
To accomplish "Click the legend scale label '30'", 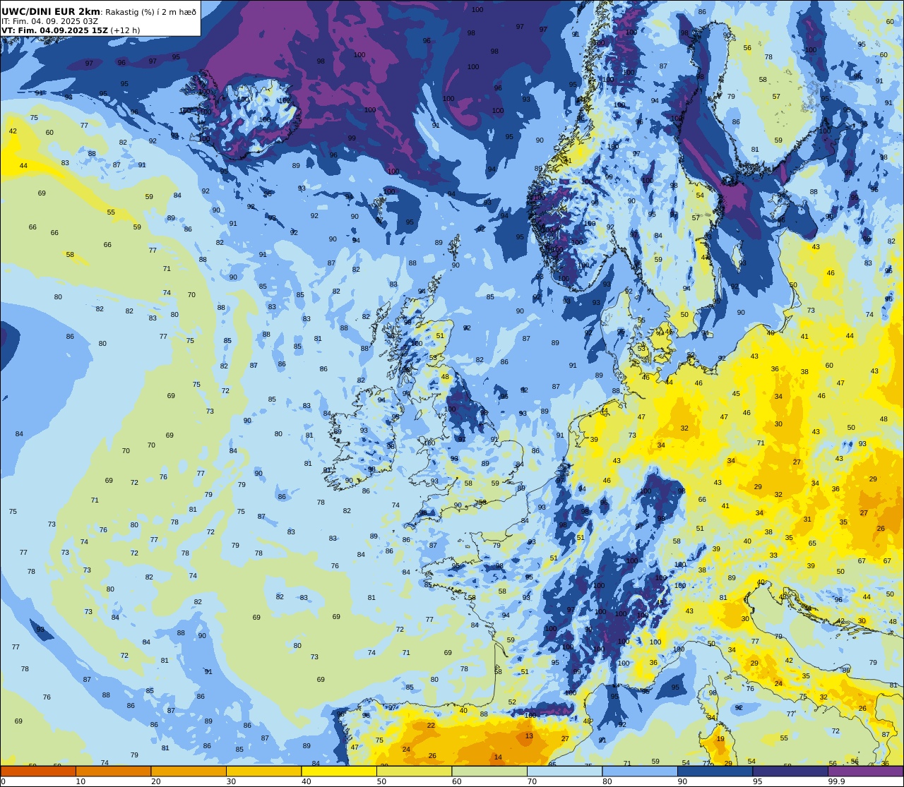I will point(231,781).
